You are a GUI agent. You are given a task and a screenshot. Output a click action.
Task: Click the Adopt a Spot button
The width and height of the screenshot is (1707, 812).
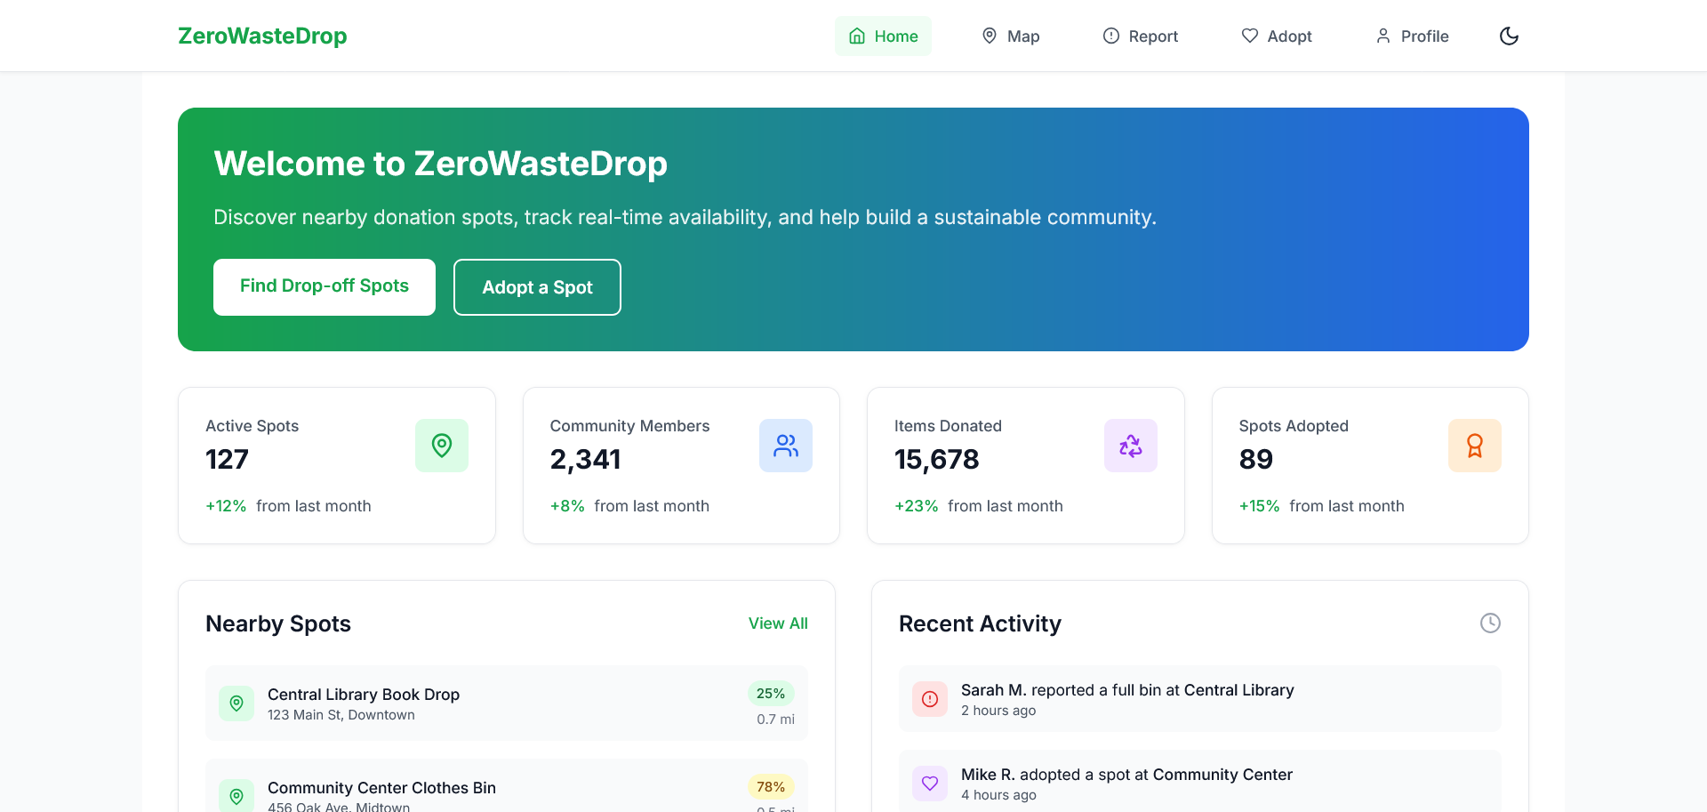537,286
